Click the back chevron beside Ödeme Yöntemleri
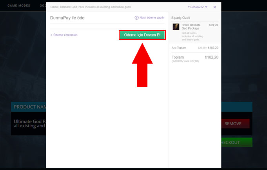 point(51,35)
